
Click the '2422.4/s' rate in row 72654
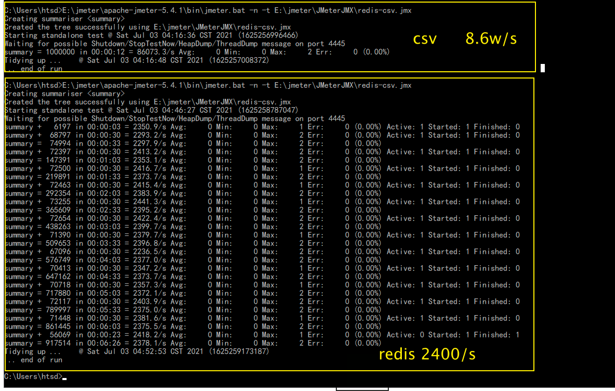pos(149,218)
